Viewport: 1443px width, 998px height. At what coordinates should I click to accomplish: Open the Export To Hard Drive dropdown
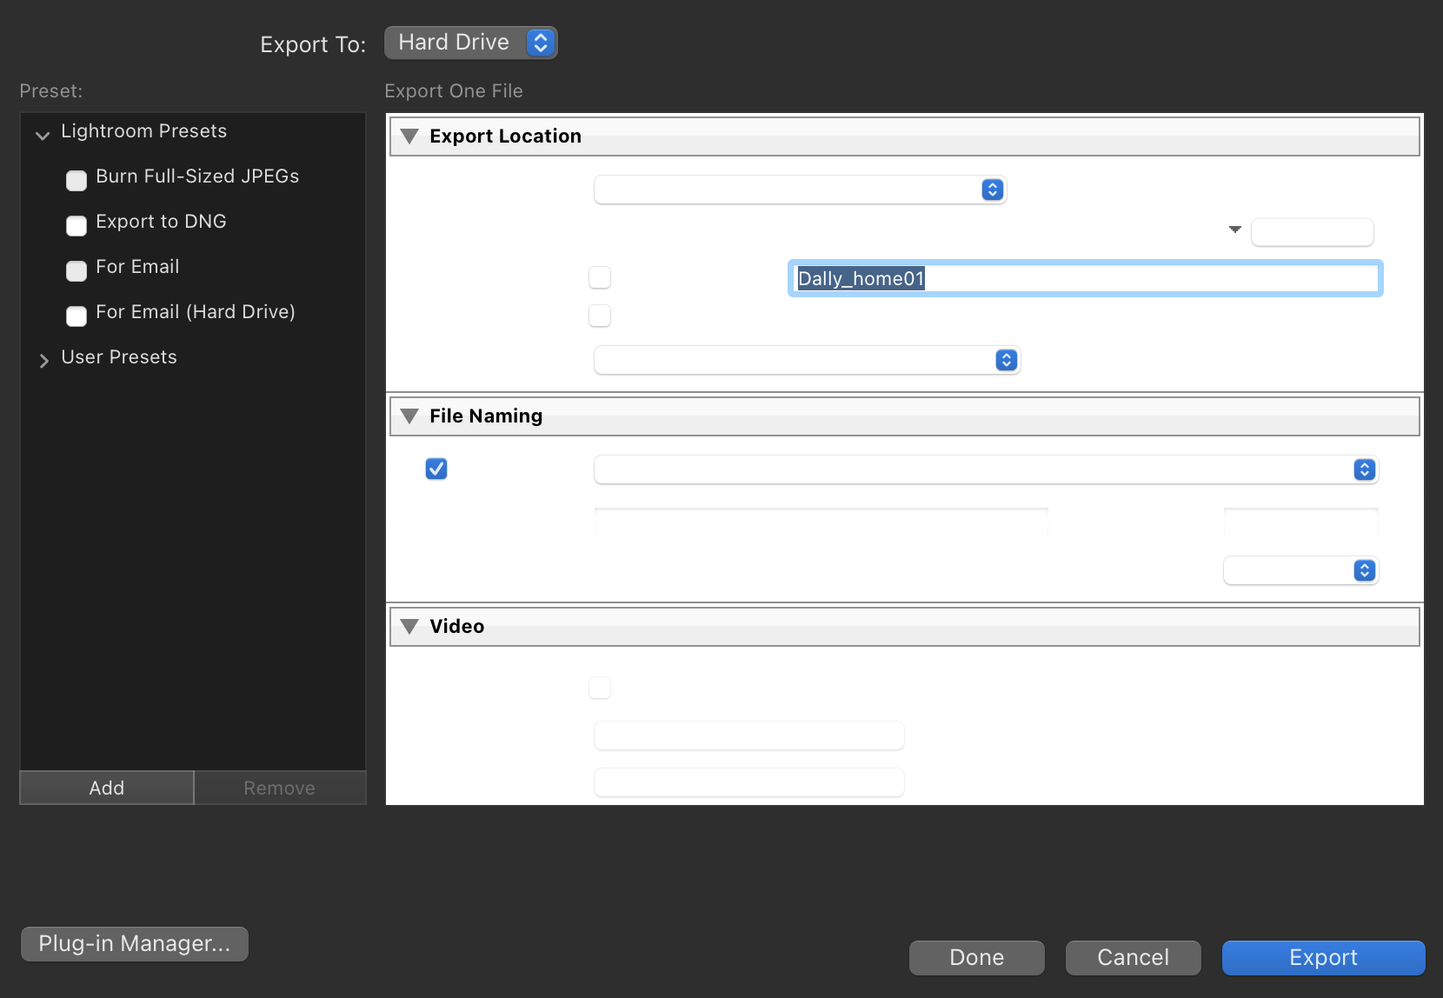[x=470, y=43]
